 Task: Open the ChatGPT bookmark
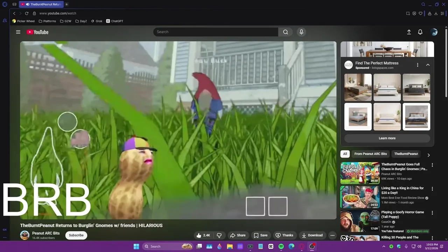pyautogui.click(x=115, y=21)
